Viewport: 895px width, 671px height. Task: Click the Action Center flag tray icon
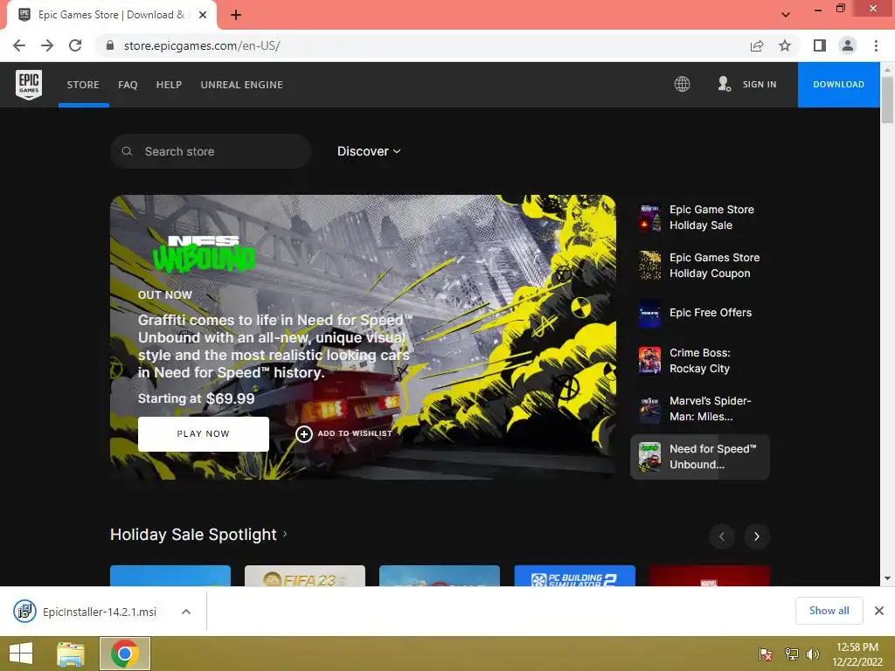(766, 654)
